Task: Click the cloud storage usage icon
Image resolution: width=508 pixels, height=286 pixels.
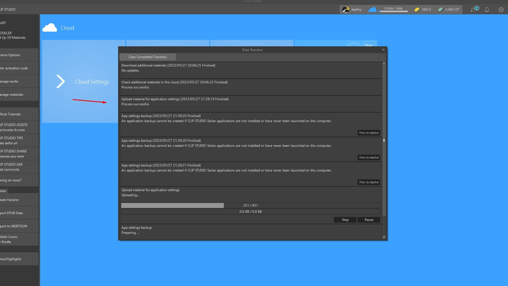Action: coord(373,10)
